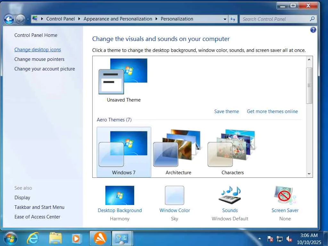328x246 pixels.
Task: Open Taskbar and Start Menu link
Action: (x=39, y=207)
